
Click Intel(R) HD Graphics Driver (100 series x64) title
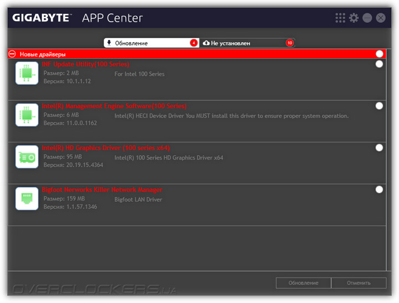[106, 148]
